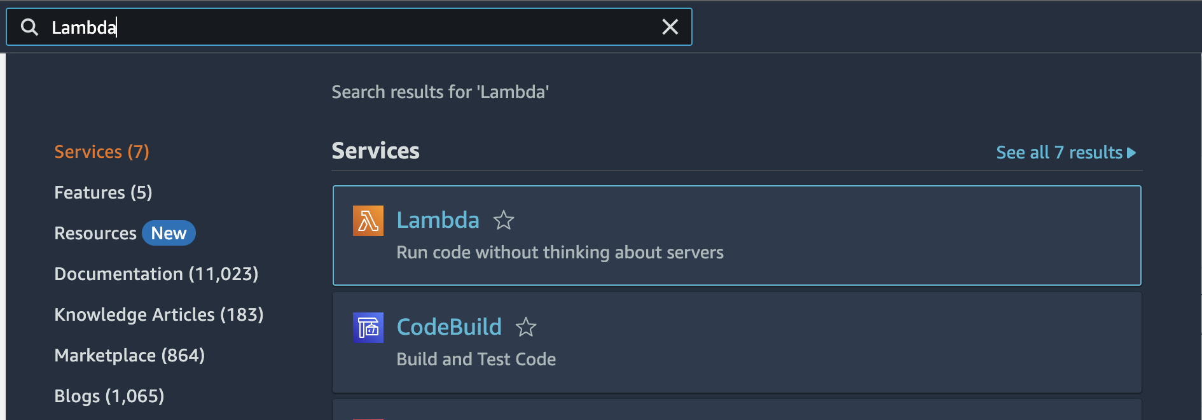Open the CodeBuild service link
Viewport: 1202px width, 420px height.
[449, 327]
